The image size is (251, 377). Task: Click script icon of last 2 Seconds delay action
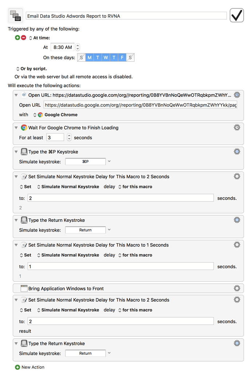[24, 300]
